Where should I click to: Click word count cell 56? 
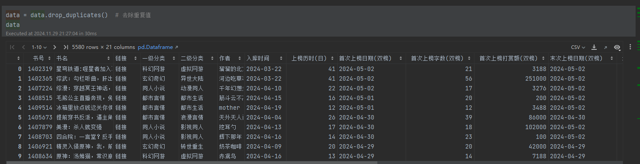coord(440,78)
